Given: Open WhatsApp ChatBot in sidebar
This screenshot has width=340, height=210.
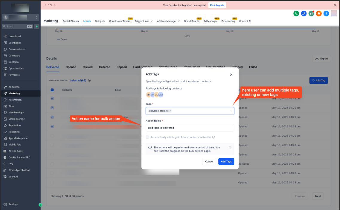Looking at the screenshot, I should point(19,170).
